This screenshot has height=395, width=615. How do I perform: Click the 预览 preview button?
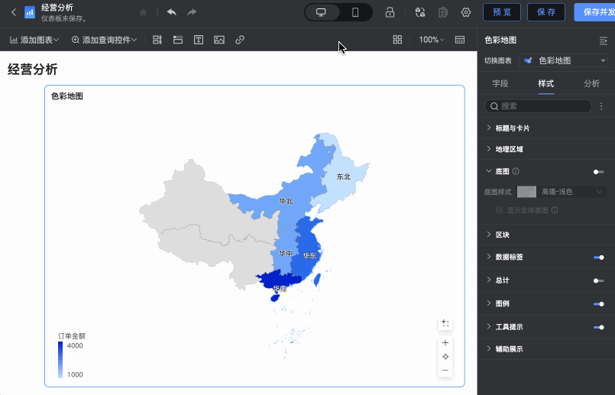(x=502, y=12)
